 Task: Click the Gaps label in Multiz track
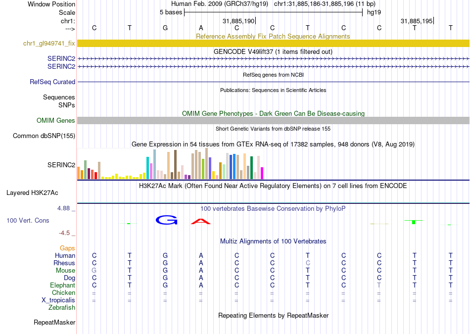click(x=67, y=248)
